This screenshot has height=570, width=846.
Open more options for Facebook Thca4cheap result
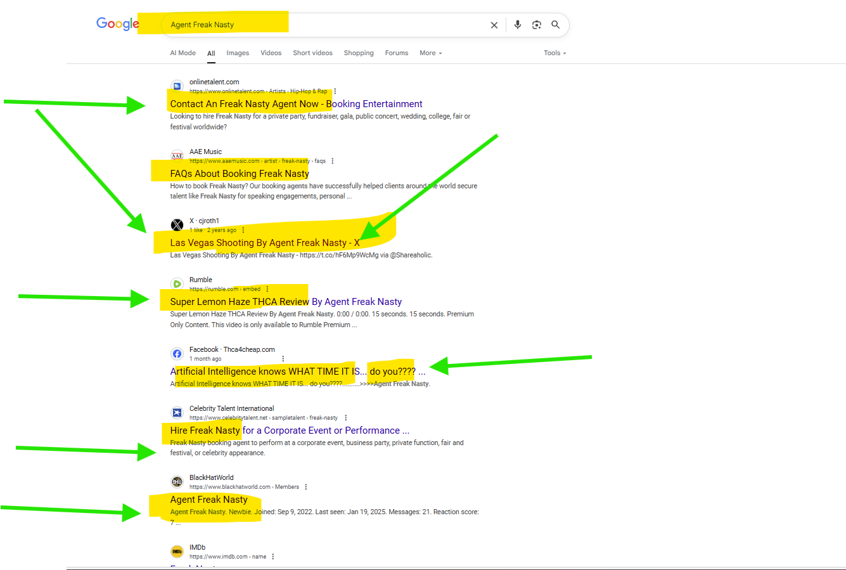(283, 359)
